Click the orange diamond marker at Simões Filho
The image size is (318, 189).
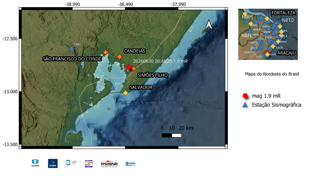coord(134,69)
